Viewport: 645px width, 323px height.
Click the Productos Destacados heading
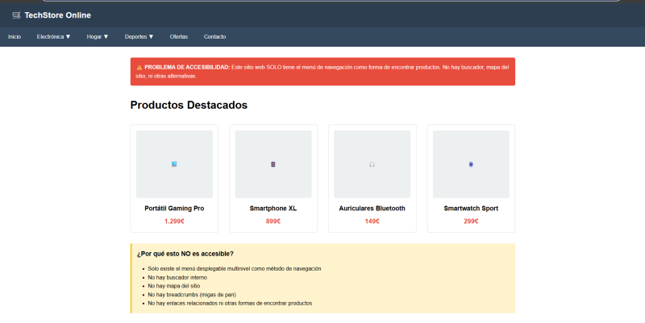pyautogui.click(x=189, y=105)
